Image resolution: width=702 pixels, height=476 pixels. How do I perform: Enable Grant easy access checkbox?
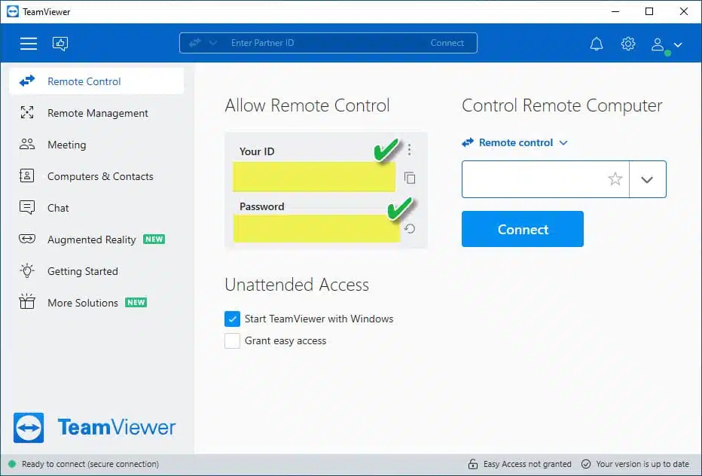[232, 340]
